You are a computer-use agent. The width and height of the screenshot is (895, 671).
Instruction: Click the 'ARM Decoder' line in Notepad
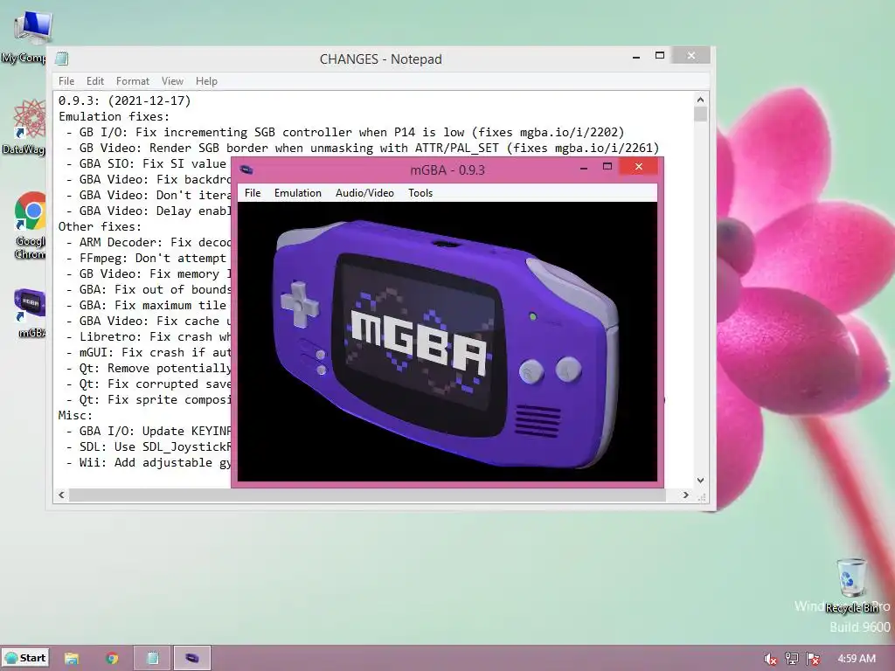pyautogui.click(x=149, y=243)
